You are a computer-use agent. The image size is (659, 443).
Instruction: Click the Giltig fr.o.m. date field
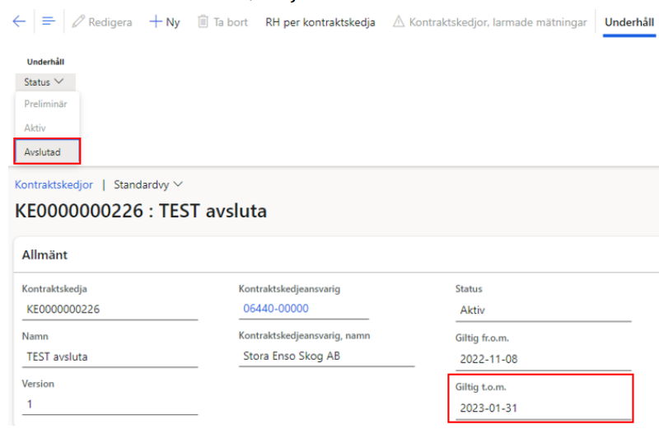[x=542, y=359]
